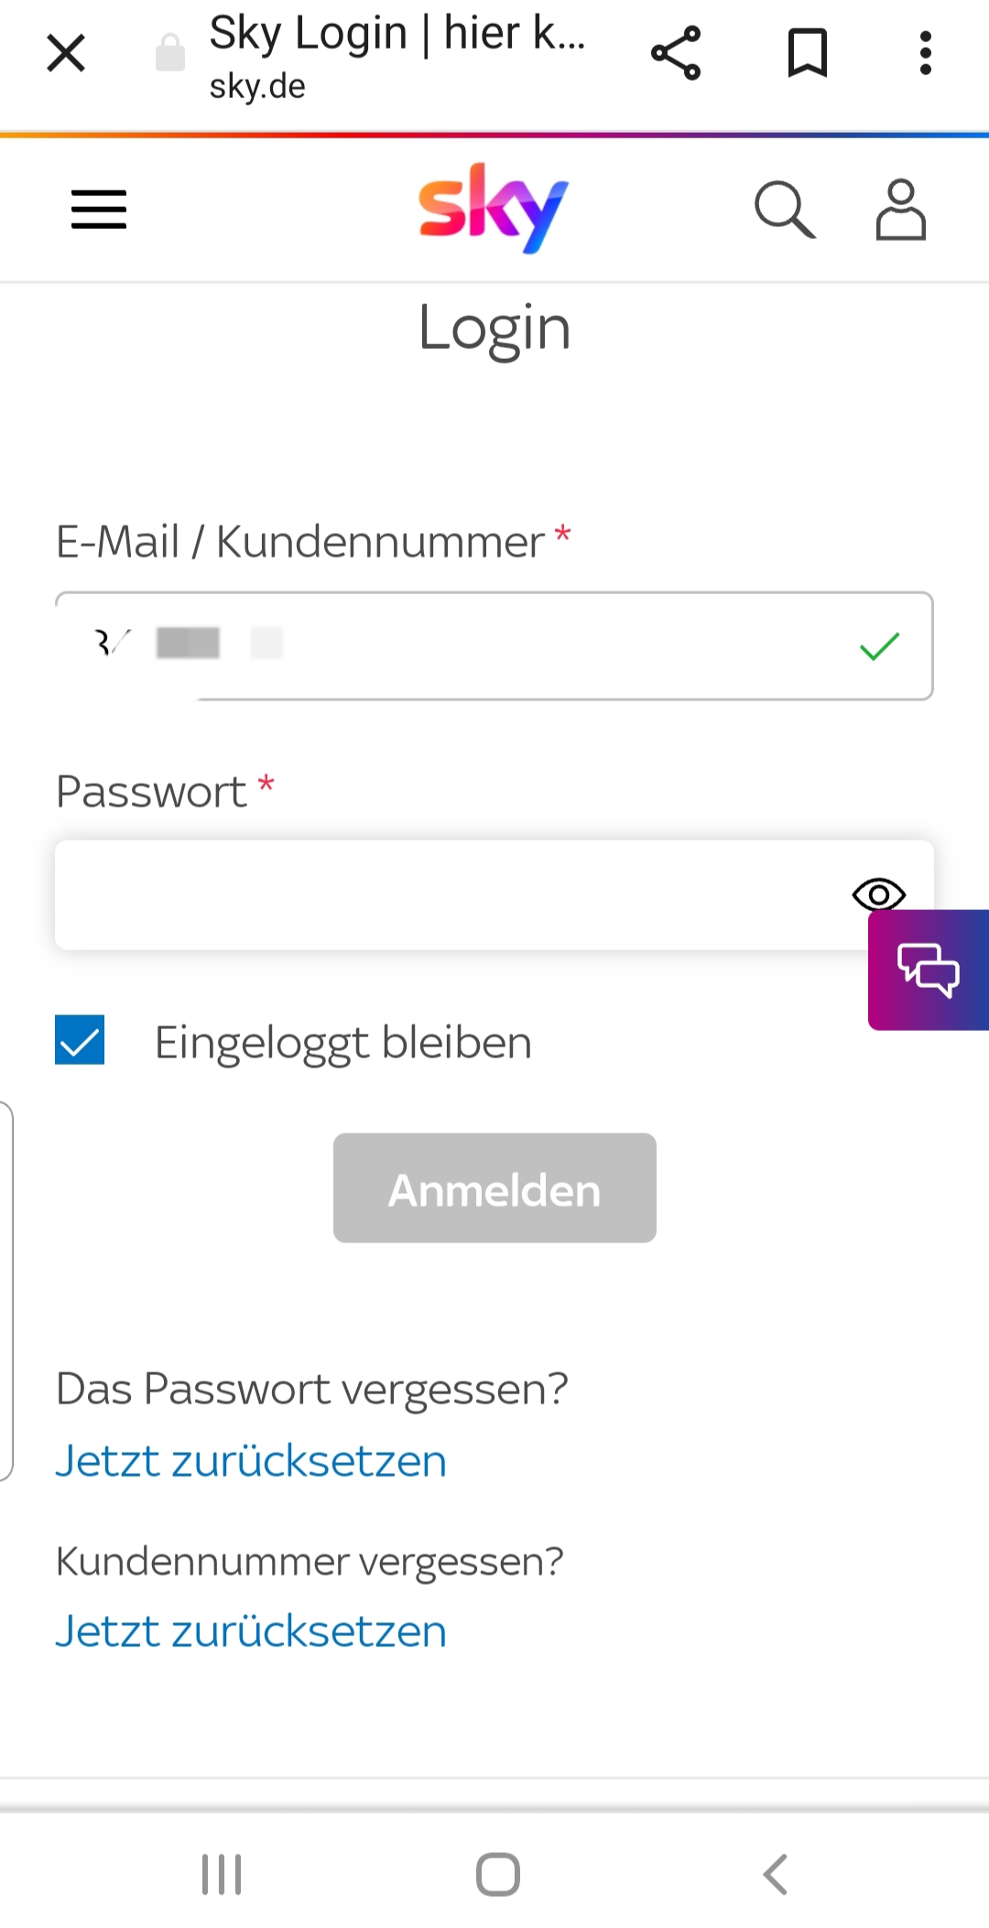
Task: Tap the Android back arrow
Action: tap(775, 1874)
